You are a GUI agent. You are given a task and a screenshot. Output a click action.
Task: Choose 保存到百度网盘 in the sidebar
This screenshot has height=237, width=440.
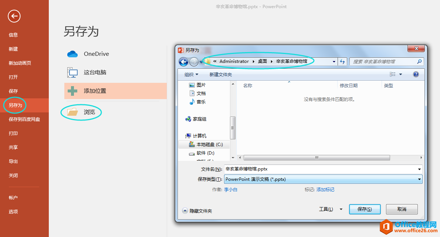[x=24, y=119]
